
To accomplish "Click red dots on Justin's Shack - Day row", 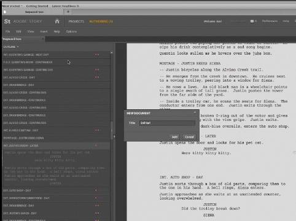I will [97, 213].
